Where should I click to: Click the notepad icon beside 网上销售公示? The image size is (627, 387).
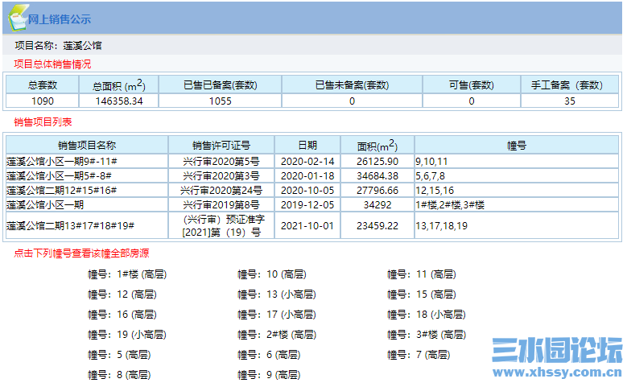18,18
